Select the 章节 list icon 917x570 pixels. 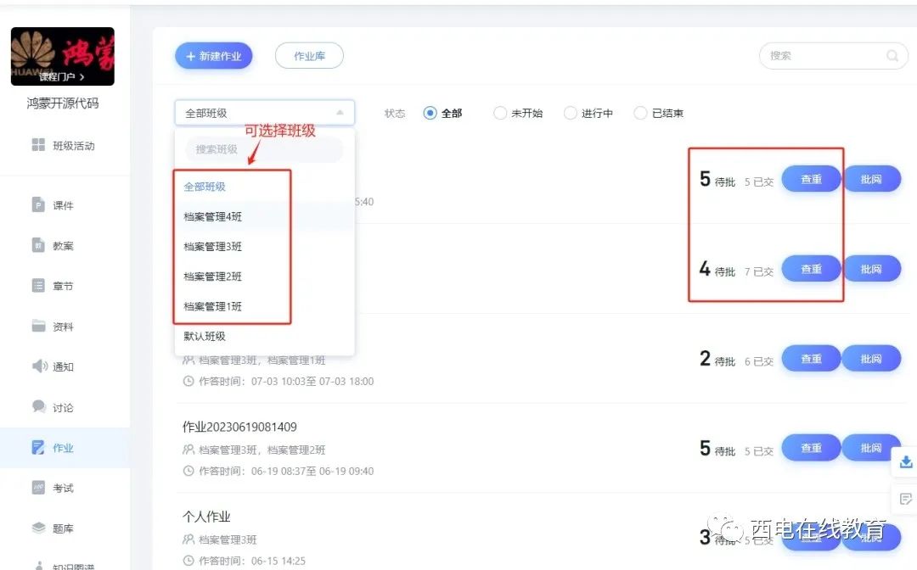pyautogui.click(x=38, y=286)
